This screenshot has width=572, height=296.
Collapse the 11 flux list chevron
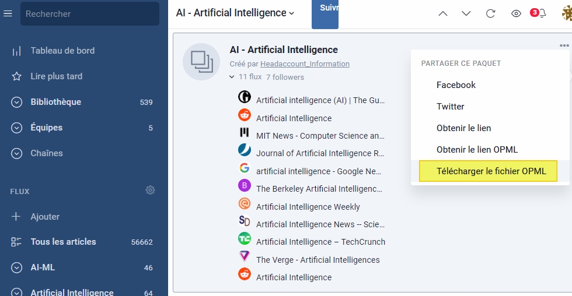click(x=232, y=77)
